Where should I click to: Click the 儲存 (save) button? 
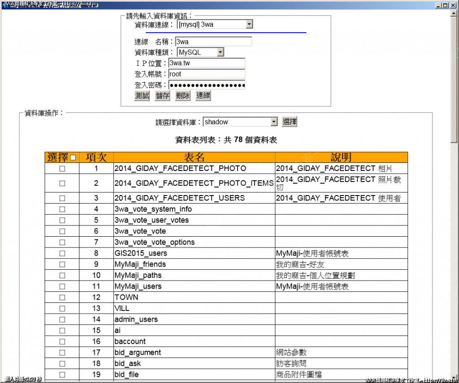(162, 96)
